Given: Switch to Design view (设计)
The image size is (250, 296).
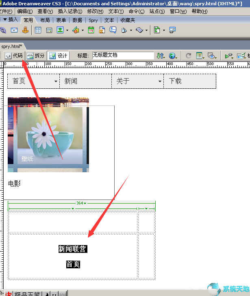Looking at the screenshot, I should pyautogui.click(x=58, y=56).
